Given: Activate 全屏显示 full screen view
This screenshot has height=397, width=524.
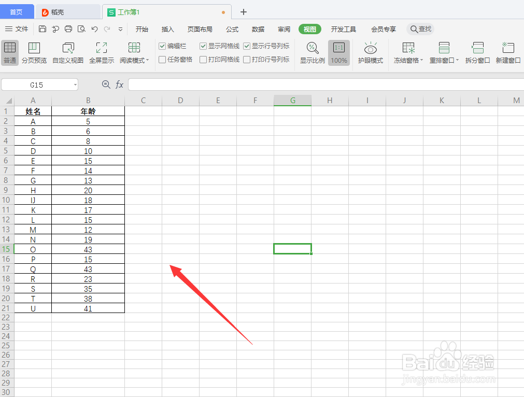Looking at the screenshot, I should [101, 52].
